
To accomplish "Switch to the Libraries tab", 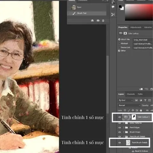I will point(148,27).
